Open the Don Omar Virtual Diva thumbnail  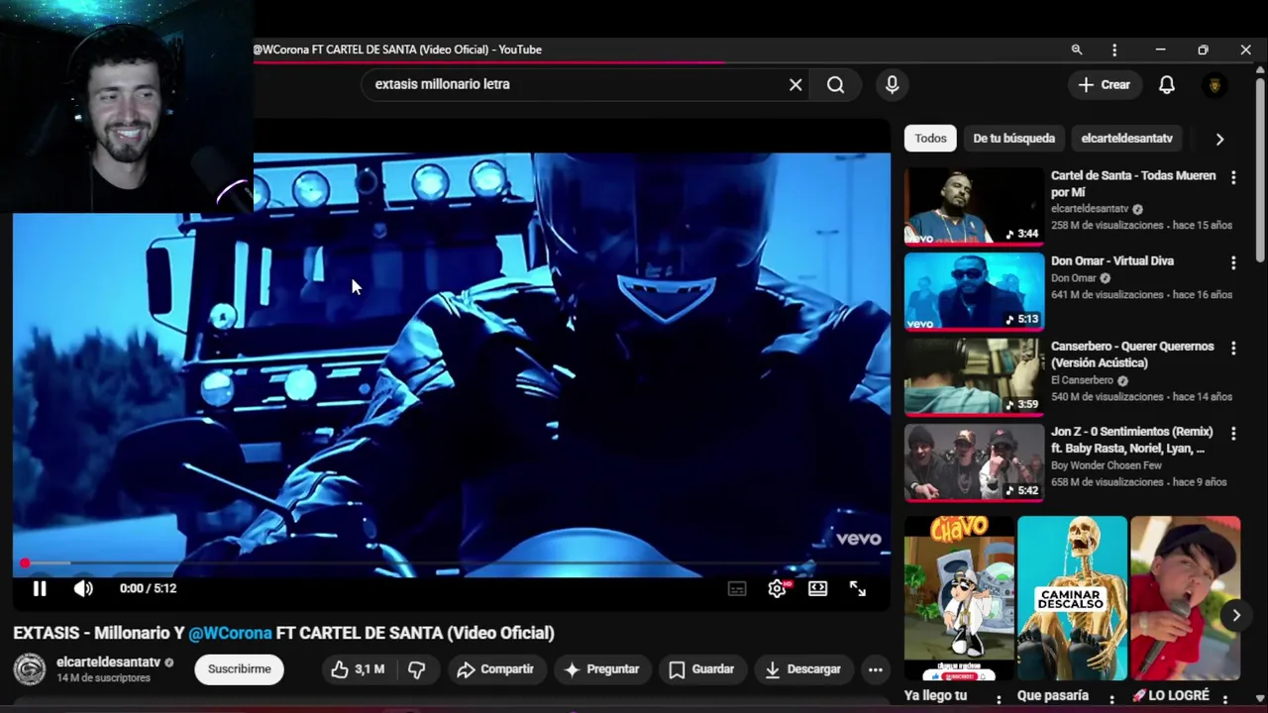[974, 291]
